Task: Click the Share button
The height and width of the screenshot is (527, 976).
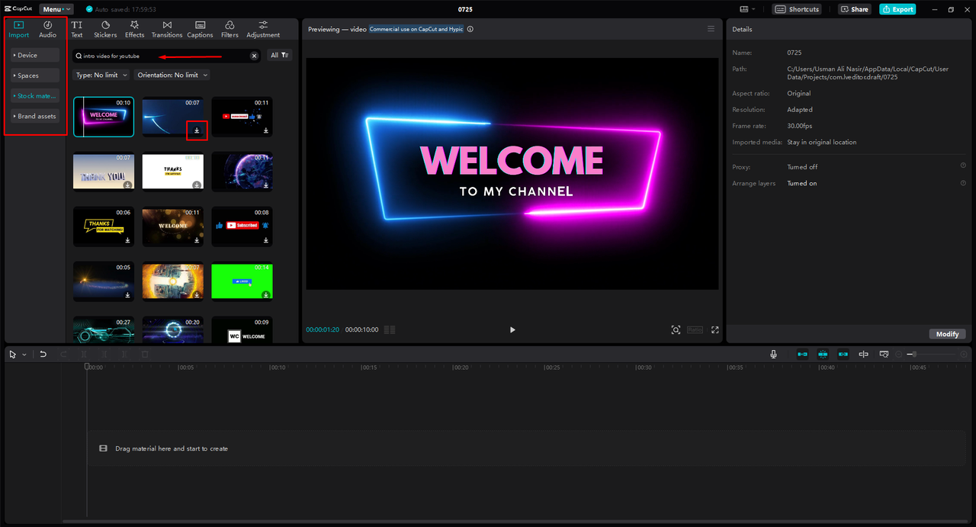Action: click(x=855, y=9)
